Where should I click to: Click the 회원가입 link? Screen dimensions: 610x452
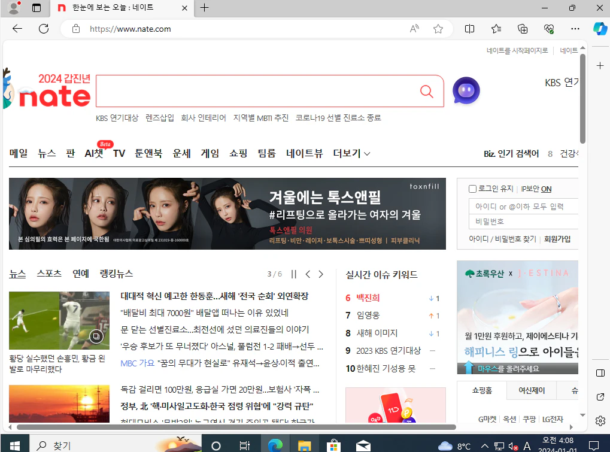coord(557,239)
